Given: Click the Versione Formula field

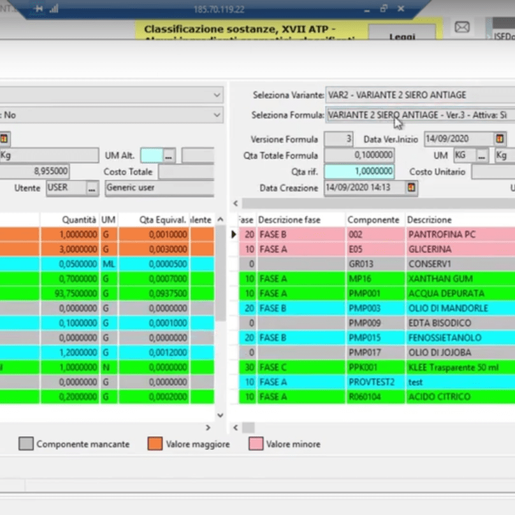Looking at the screenshot, I should 338,139.
